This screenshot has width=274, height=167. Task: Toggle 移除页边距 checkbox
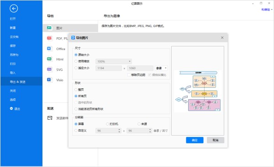(129, 75)
